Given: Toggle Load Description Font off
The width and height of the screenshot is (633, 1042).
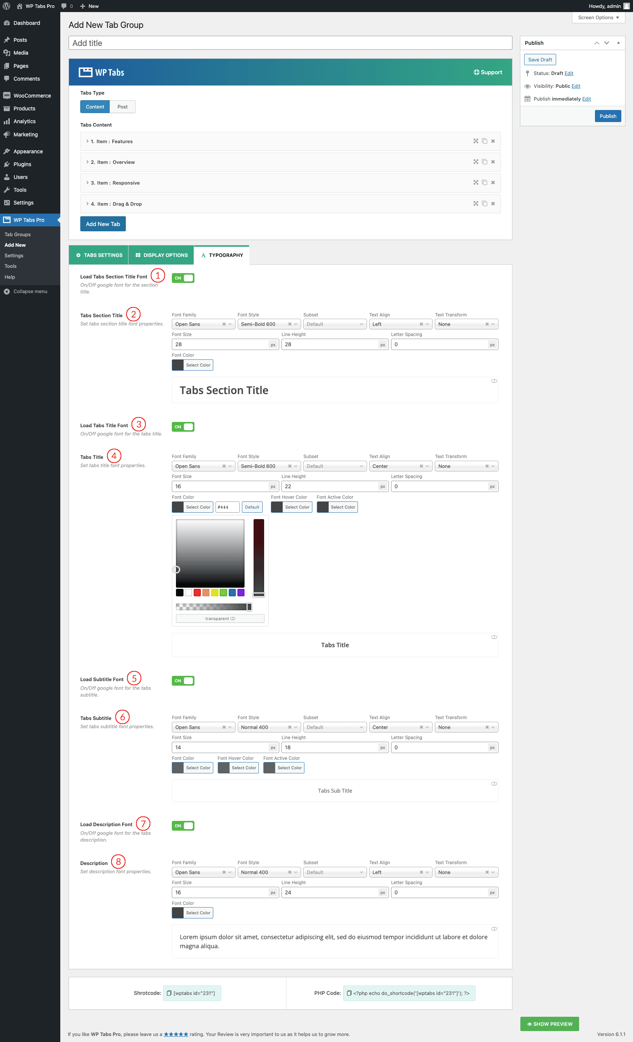Looking at the screenshot, I should coord(183,825).
